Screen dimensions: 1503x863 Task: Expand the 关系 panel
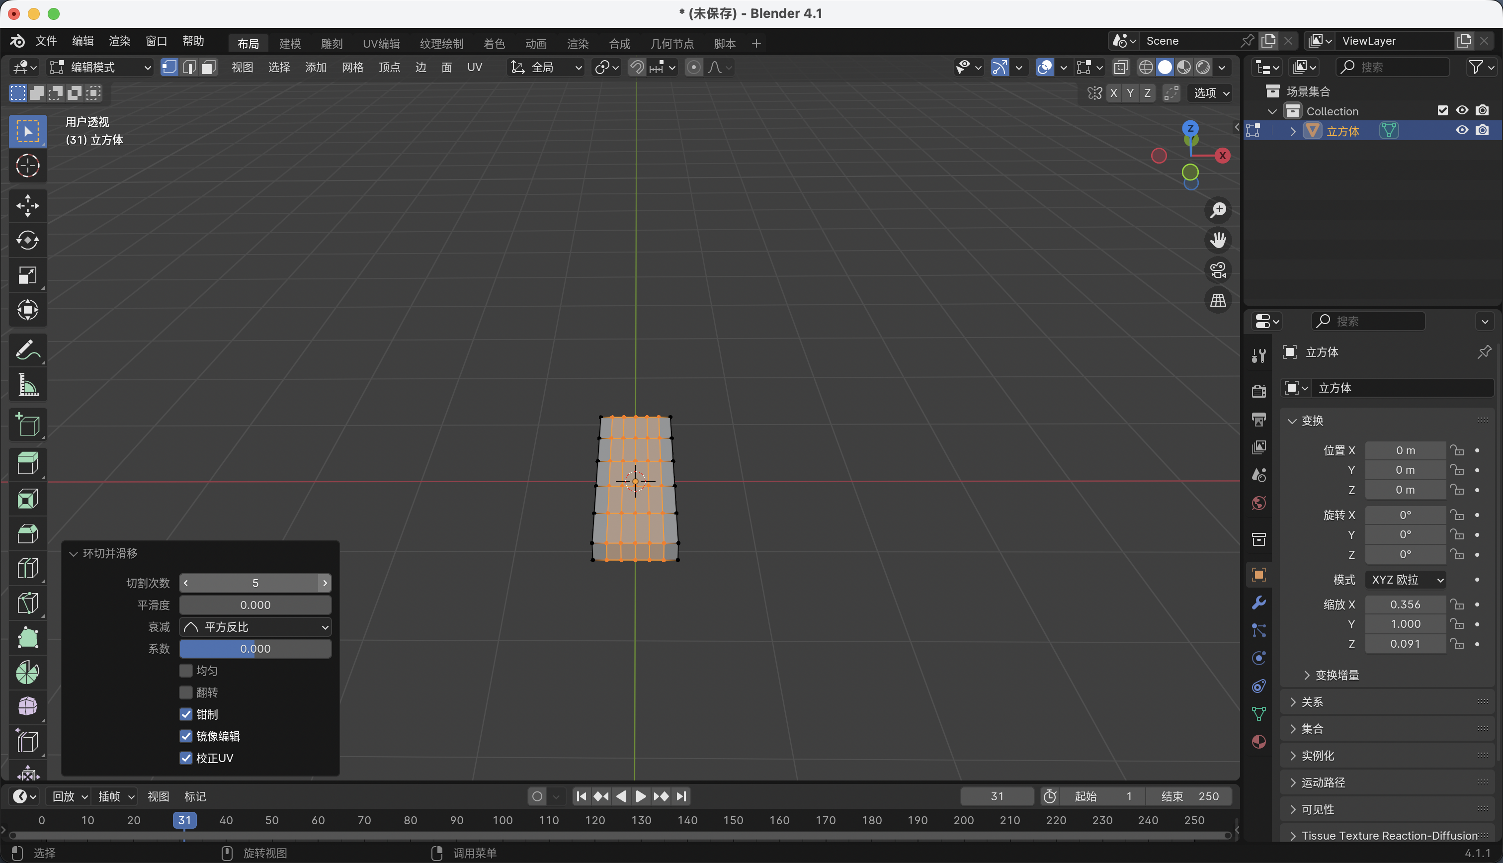1312,702
